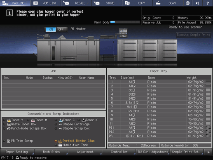Click the Punch-Hole Scraps Box icon
The height and width of the screenshot is (160, 213).
point(9,128)
